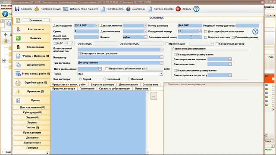The height and width of the screenshot is (155, 276).
Task: Open the Основание tab
Action: 141,89
